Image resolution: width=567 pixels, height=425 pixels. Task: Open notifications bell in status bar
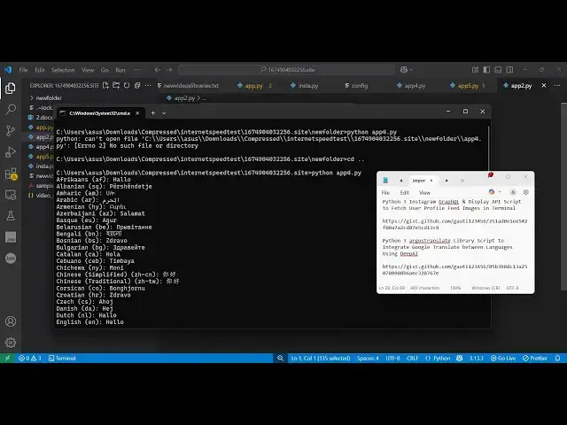557,358
